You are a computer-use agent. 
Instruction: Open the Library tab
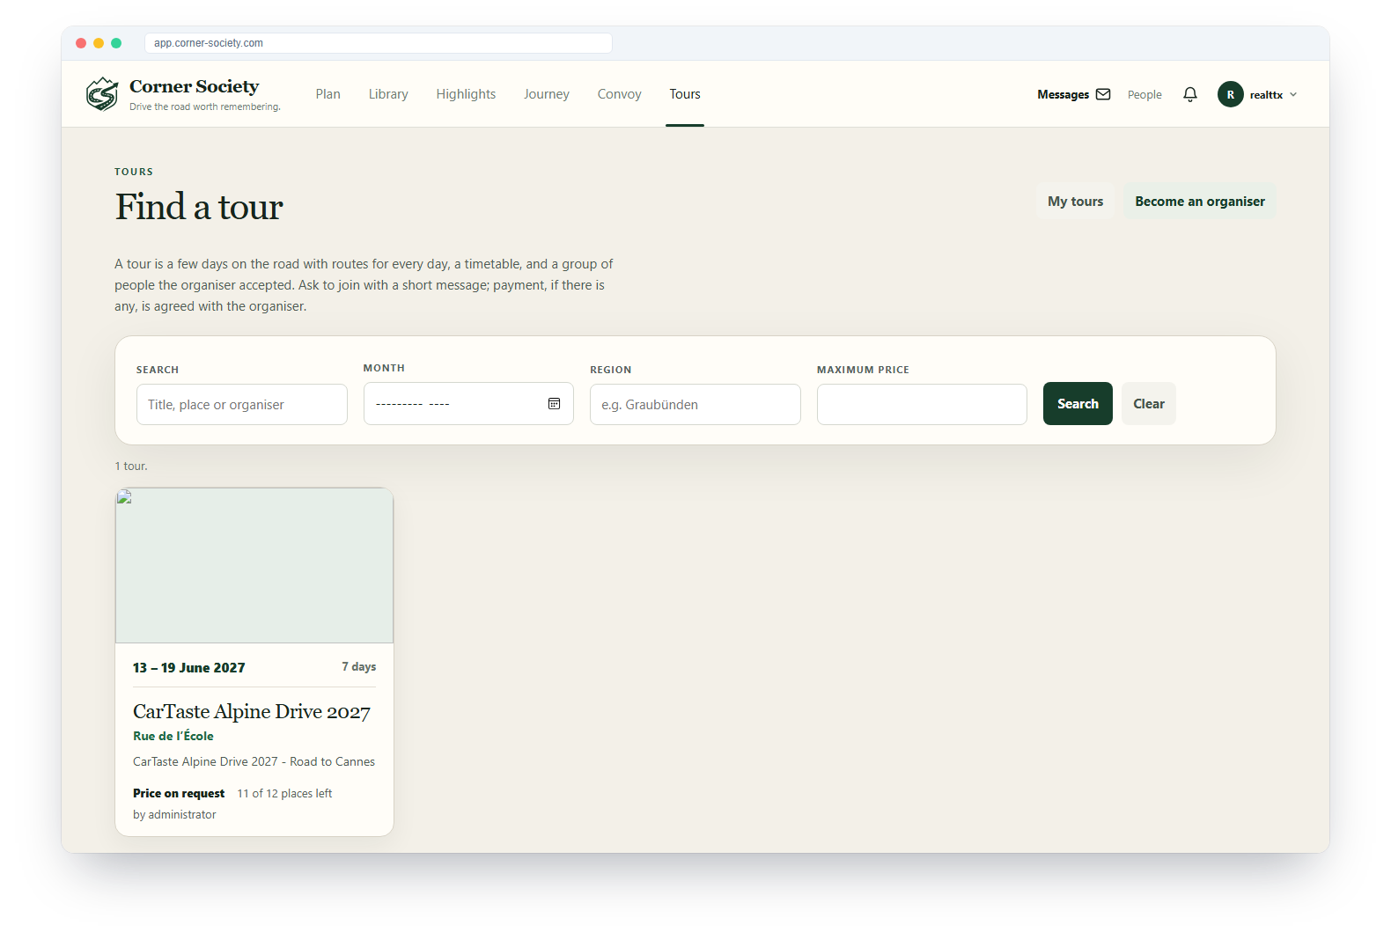(388, 94)
